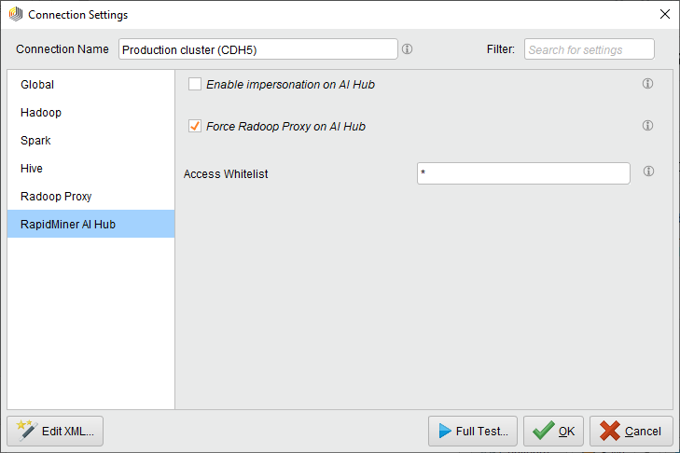Viewport: 680px width, 453px height.
Task: Focus the Search for settings filter box
Action: 589,49
